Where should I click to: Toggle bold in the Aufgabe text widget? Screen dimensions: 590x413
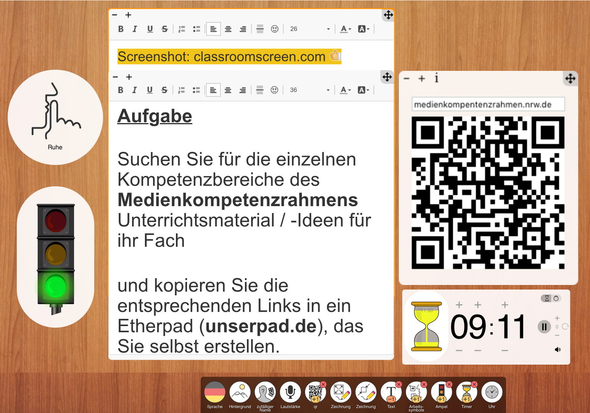click(x=121, y=90)
